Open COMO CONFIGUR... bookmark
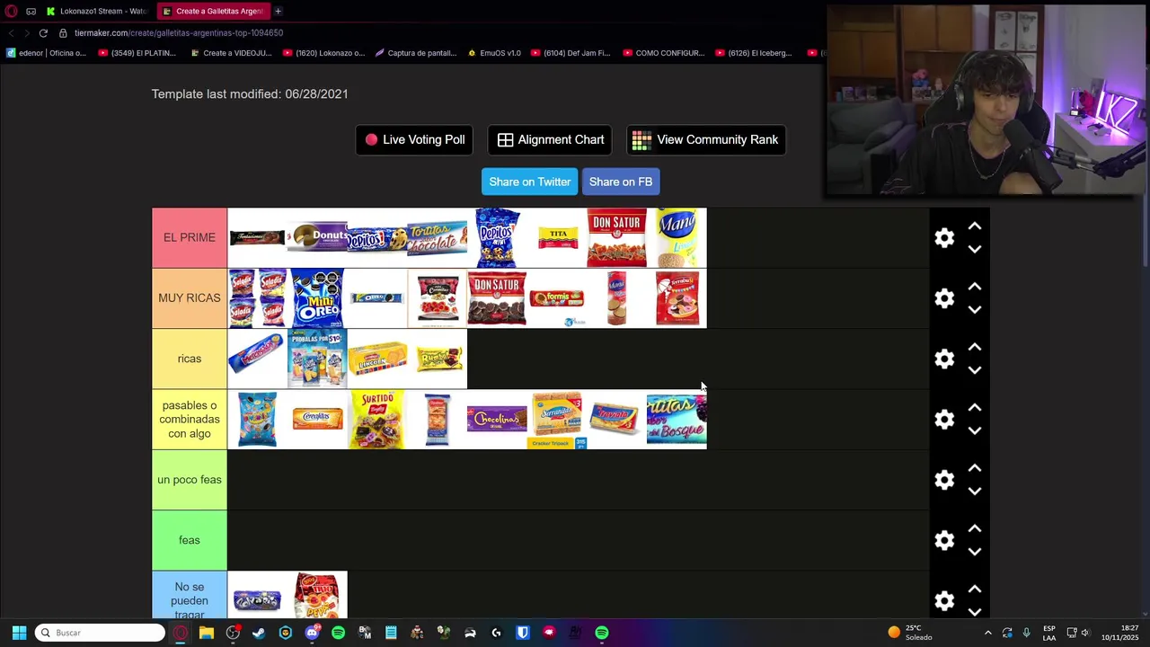Screen dimensions: 1150x647 [x=663, y=53]
